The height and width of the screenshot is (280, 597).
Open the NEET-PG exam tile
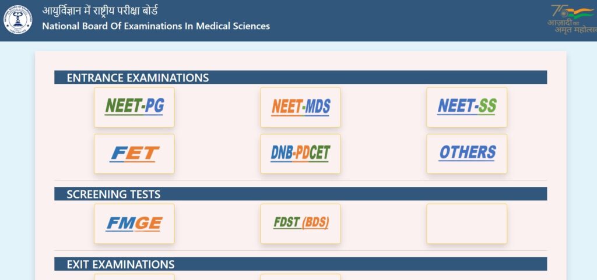134,107
